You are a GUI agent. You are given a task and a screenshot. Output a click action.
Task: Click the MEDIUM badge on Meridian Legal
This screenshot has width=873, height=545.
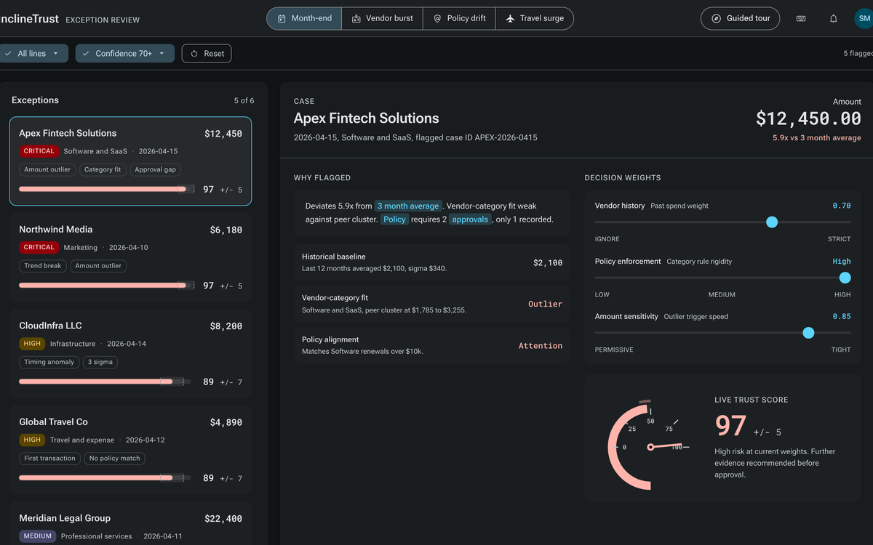coord(38,536)
